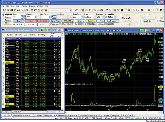165x122 pixels.
Task: Switch to Untitled Workspace: 4 tab
Action: [67, 115]
